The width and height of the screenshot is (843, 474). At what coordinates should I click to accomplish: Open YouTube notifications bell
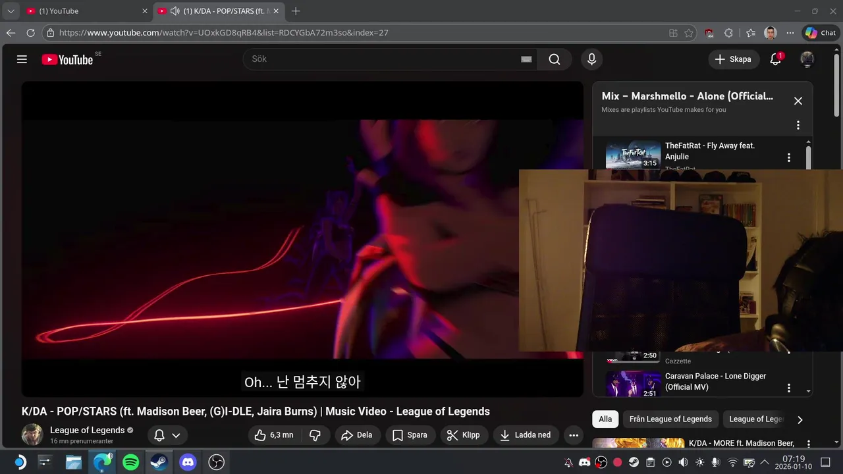tap(776, 59)
